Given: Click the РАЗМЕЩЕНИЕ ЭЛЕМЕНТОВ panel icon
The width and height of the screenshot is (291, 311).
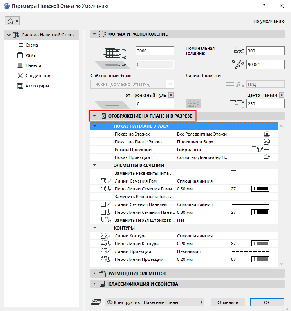Looking at the screenshot, I should click(102, 273).
